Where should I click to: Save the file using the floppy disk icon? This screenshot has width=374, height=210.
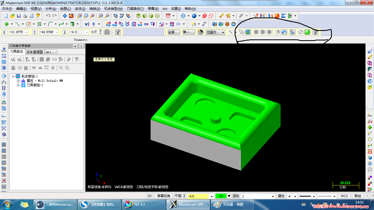coord(19,16)
